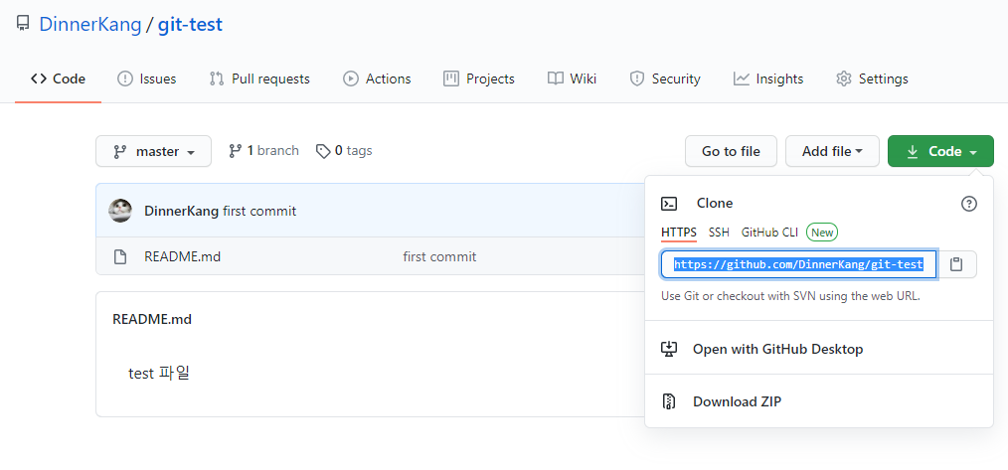Viewport: 1008px width, 470px height.
Task: Copy clone URL with clipboard icon
Action: click(x=956, y=264)
